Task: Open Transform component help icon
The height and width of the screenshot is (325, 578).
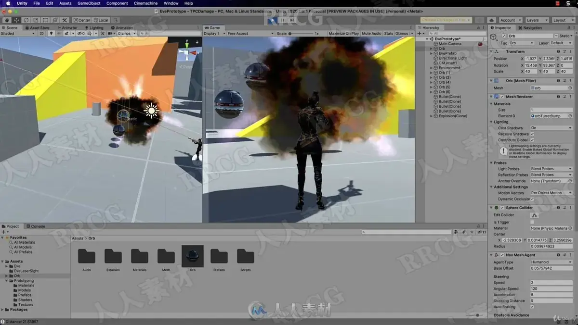Action: coord(559,51)
